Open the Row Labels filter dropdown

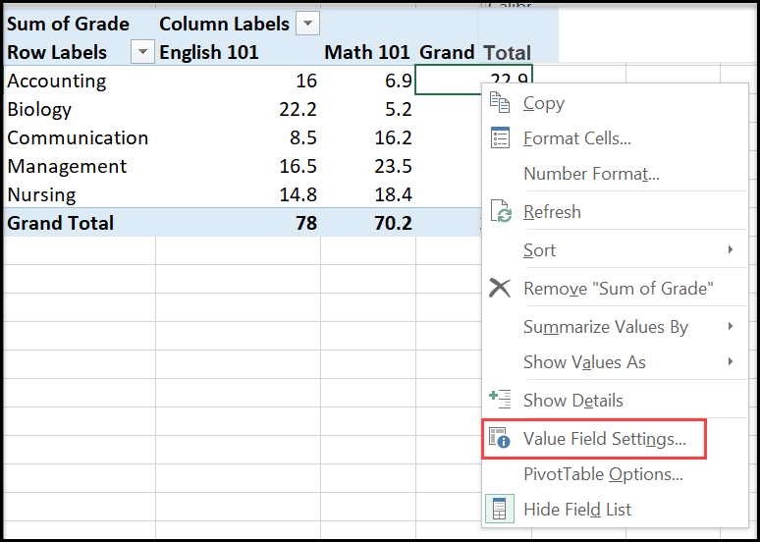[142, 51]
